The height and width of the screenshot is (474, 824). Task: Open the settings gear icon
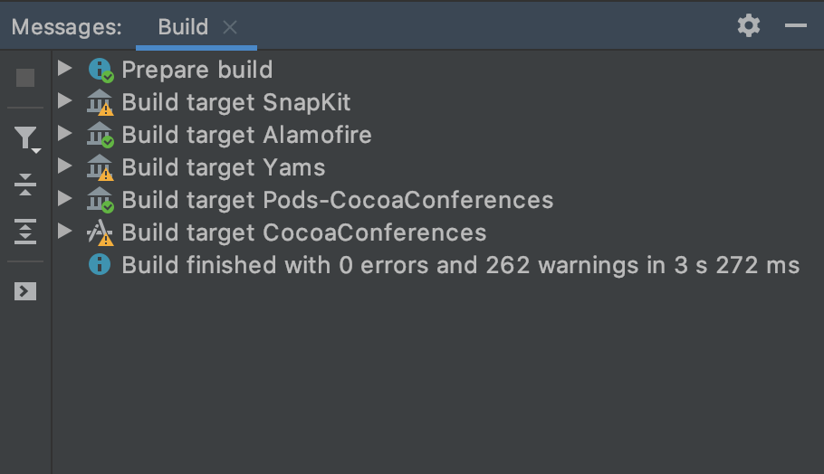click(749, 25)
